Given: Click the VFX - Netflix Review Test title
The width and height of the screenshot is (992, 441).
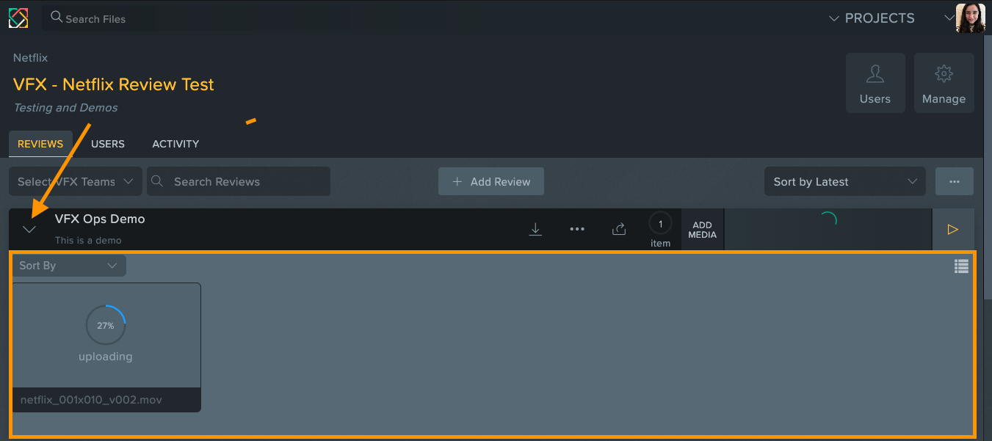Looking at the screenshot, I should point(114,84).
